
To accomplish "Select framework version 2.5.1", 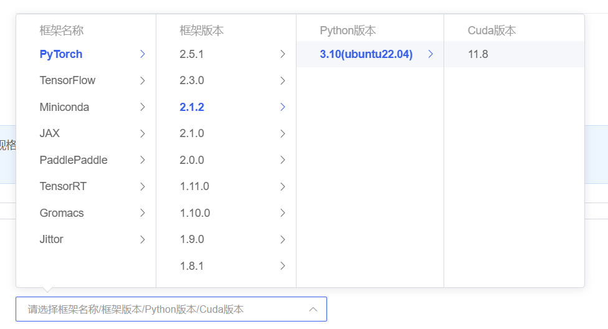I will tap(192, 54).
